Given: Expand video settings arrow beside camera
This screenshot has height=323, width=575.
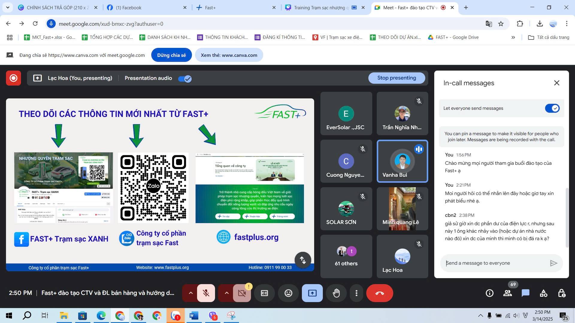Looking at the screenshot, I should click(x=226, y=293).
